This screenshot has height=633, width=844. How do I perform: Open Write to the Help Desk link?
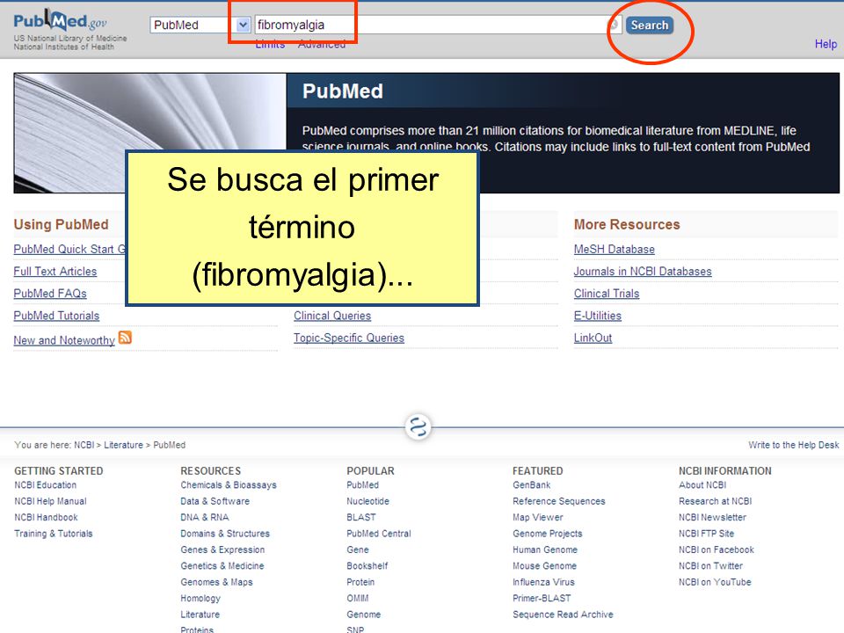click(x=793, y=445)
